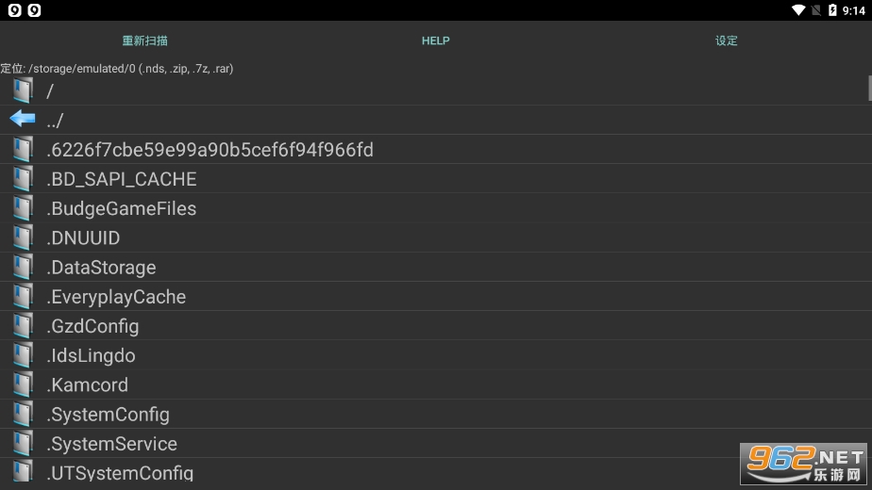Open the HELP menu
The image size is (872, 490).
(435, 41)
